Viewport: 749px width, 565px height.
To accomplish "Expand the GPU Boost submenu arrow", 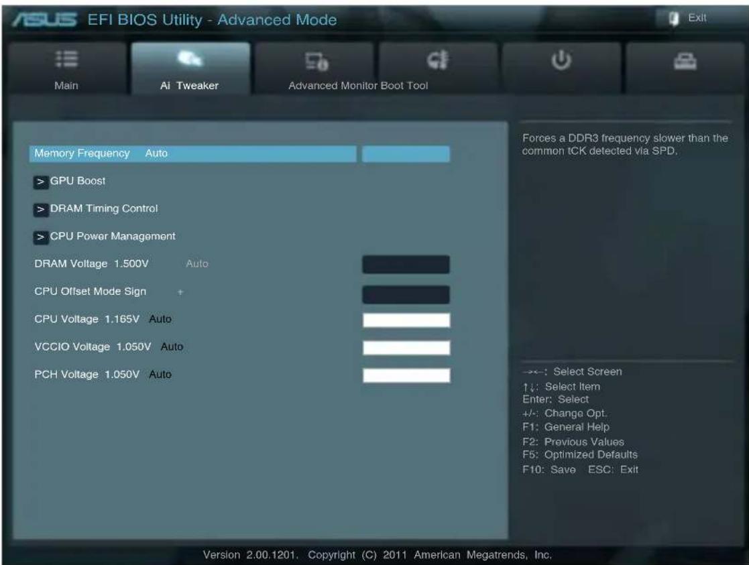I will pyautogui.click(x=41, y=182).
